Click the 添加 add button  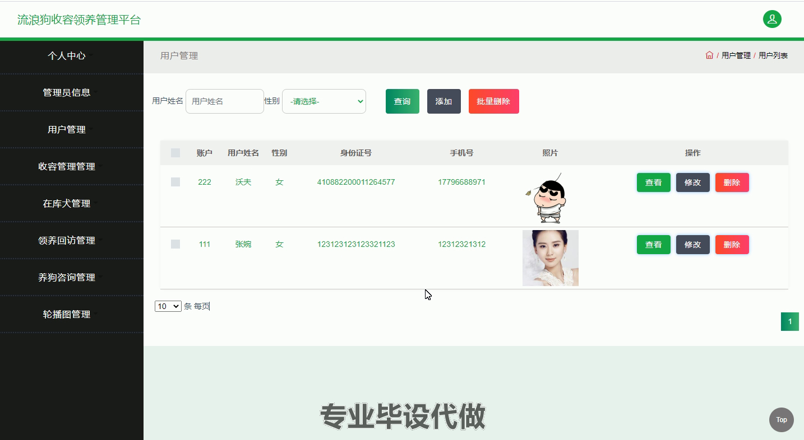coord(444,101)
